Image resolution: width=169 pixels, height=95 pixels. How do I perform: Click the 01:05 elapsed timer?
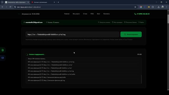pyautogui.click(x=139, y=54)
